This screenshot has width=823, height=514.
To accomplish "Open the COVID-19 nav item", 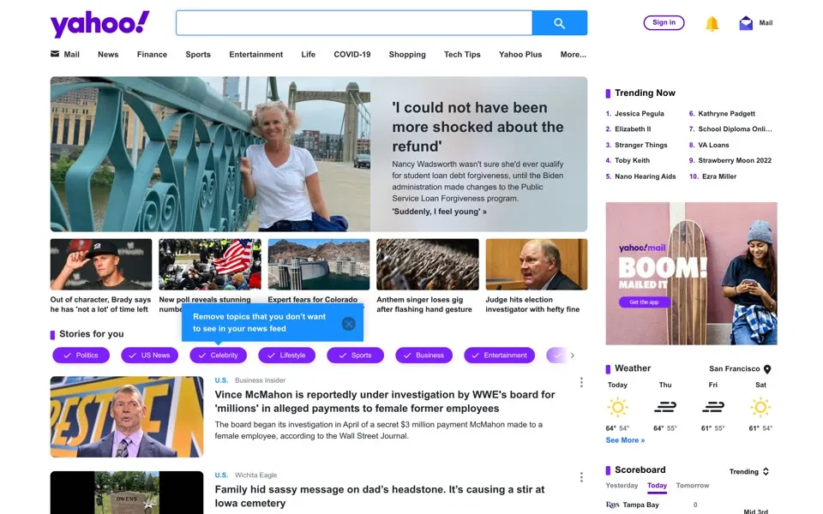I will pyautogui.click(x=352, y=54).
